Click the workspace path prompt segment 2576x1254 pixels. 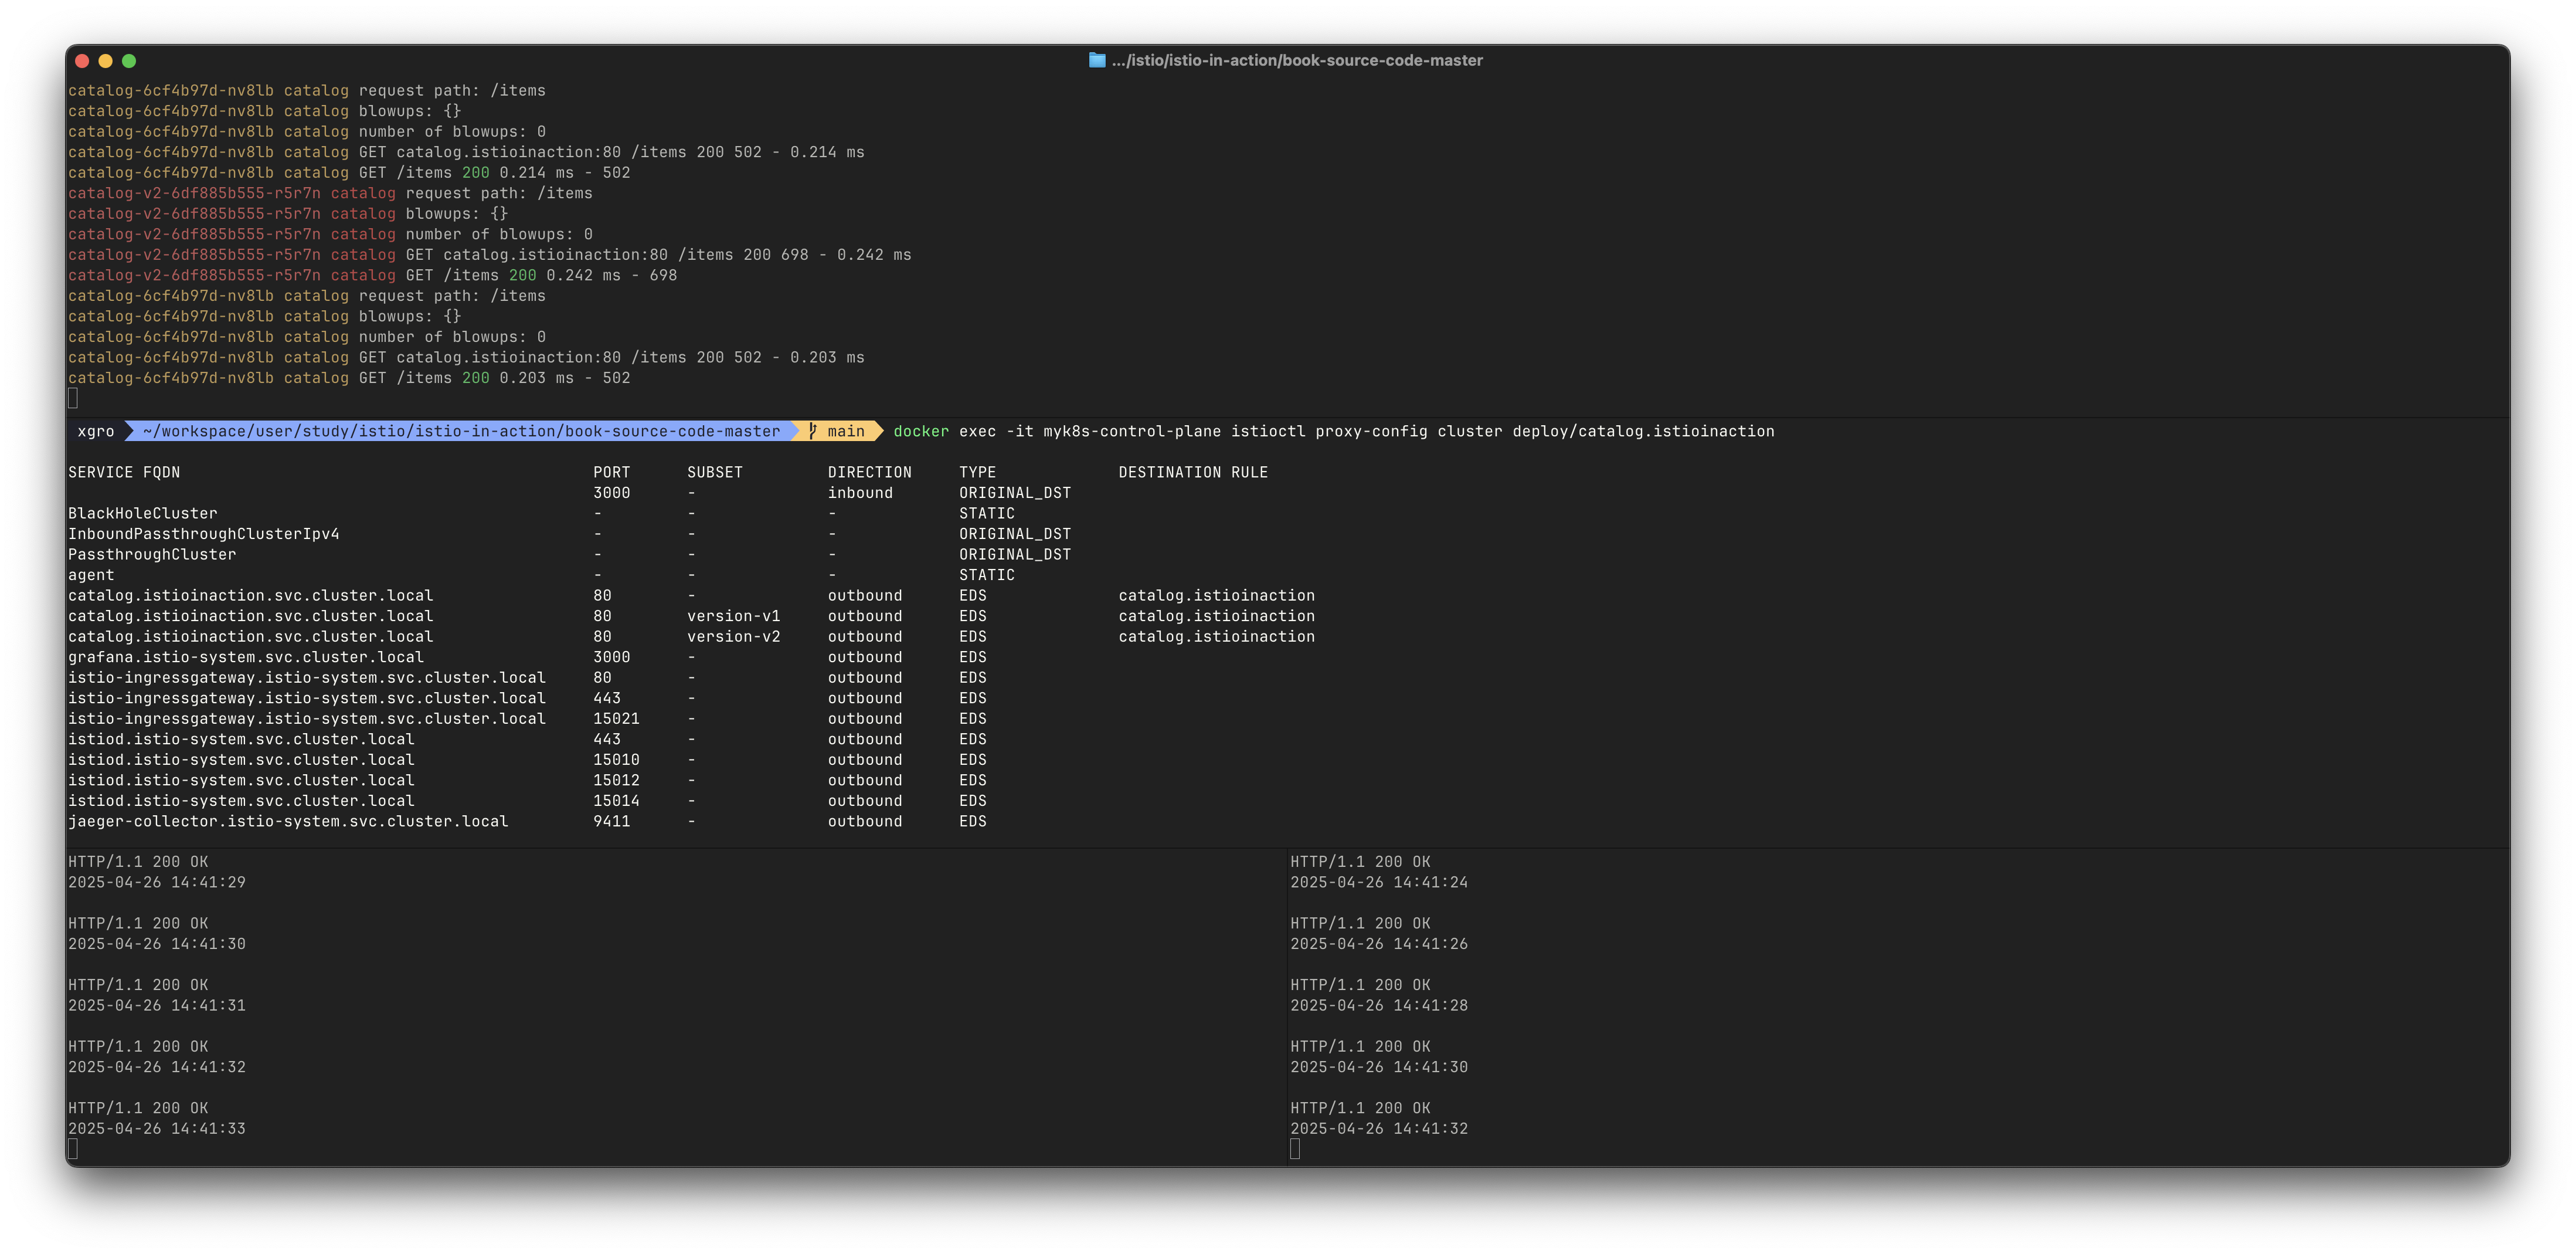coord(461,431)
